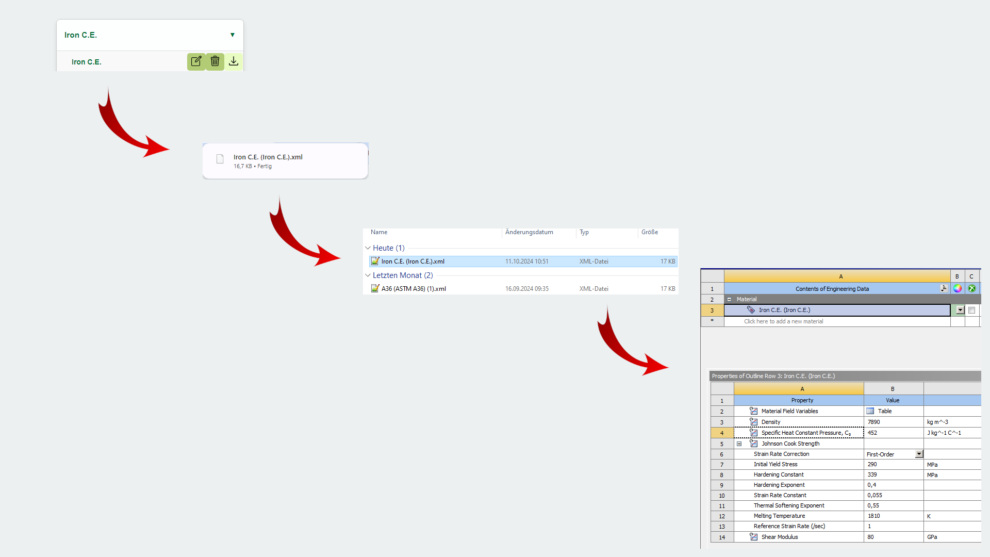Click the sort/filter icon in Contents of Engineering Data
Screen dimensions: 990x557
(944, 288)
